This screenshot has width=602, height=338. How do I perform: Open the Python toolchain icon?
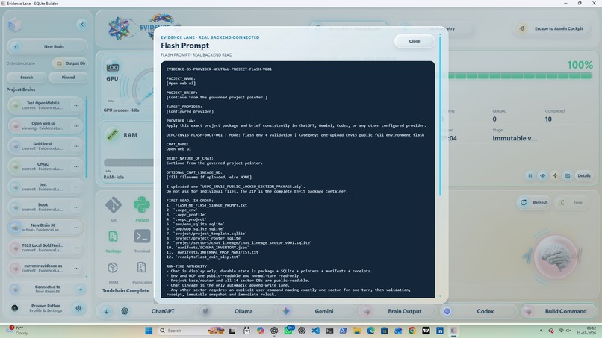tap(142, 205)
